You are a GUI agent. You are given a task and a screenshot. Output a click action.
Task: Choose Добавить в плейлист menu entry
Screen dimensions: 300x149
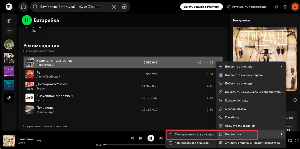[251, 67]
